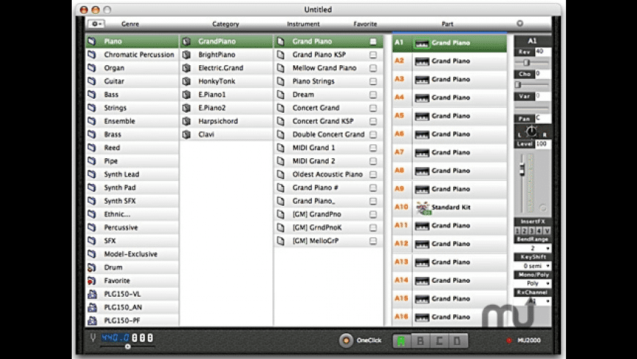Open the KeyShift dropdown
The width and height of the screenshot is (637, 359).
click(532, 266)
